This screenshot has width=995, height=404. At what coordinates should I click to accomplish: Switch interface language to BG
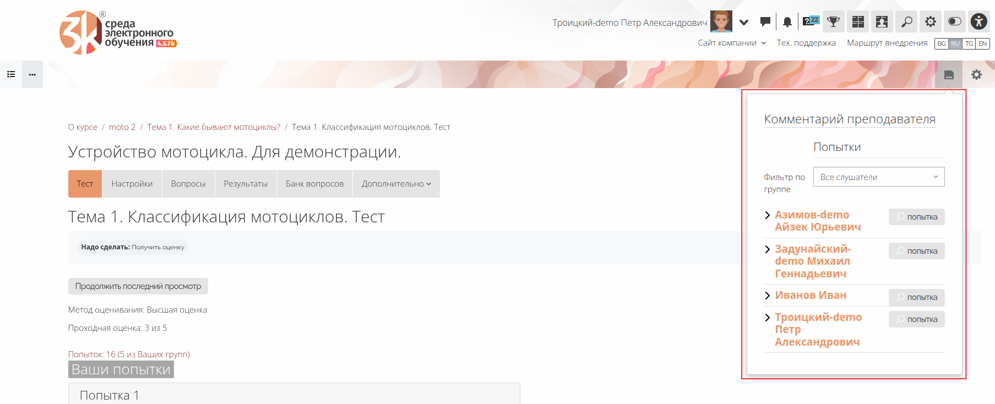click(942, 43)
